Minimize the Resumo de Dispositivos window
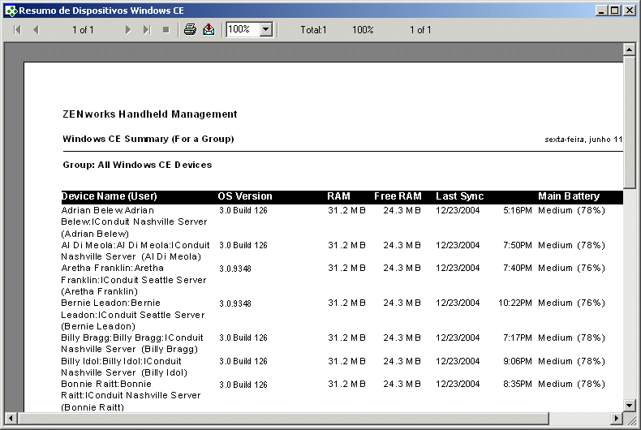641x430 pixels. point(600,11)
